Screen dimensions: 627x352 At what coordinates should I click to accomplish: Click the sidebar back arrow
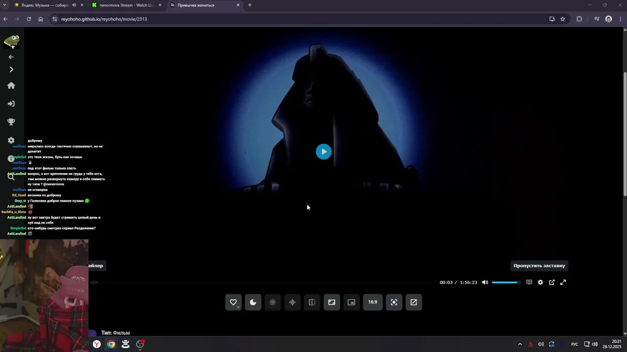point(11,57)
